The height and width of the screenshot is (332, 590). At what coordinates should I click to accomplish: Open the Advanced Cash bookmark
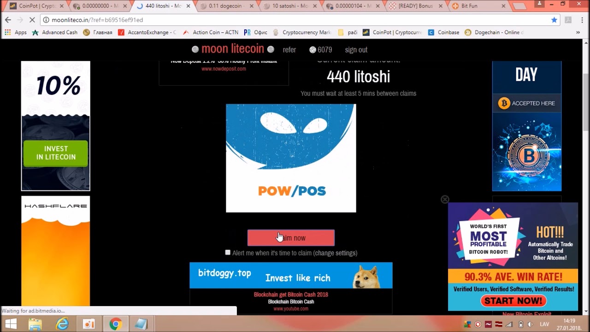[55, 32]
